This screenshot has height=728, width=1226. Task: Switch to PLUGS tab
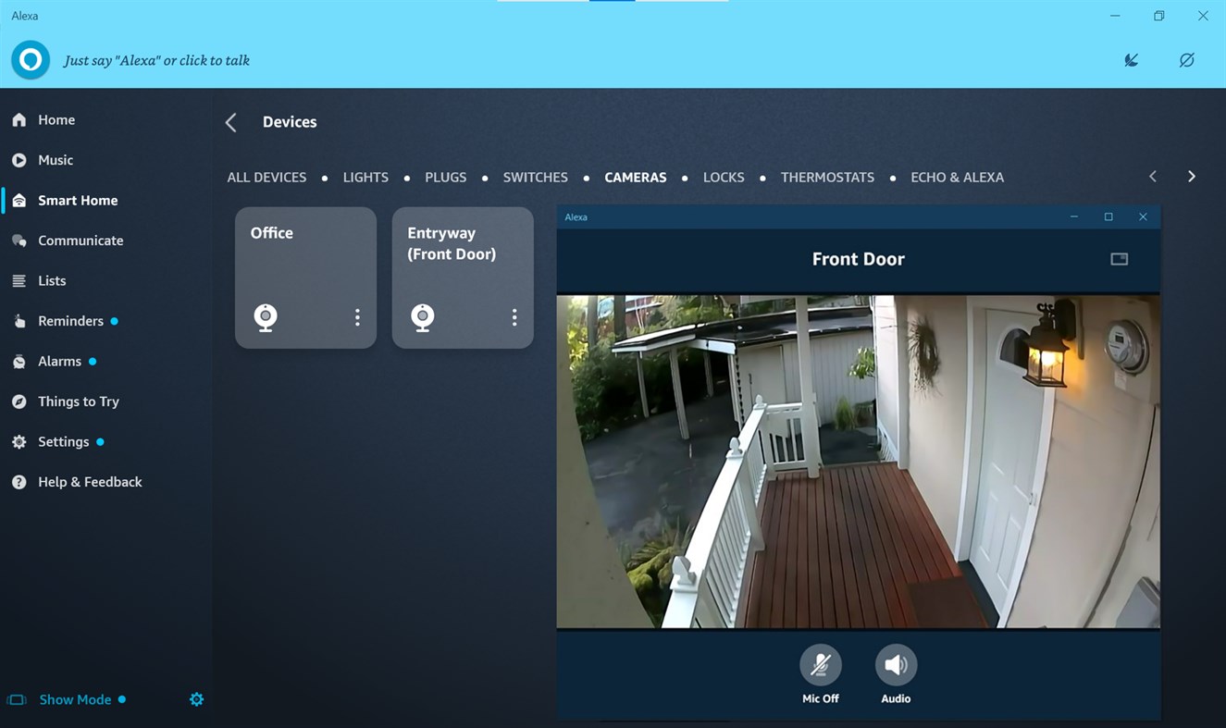(x=445, y=177)
